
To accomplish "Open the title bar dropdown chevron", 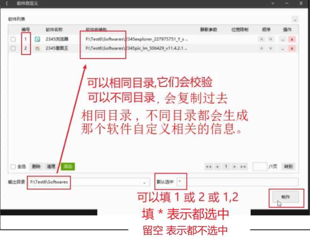I will tap(272, 3).
